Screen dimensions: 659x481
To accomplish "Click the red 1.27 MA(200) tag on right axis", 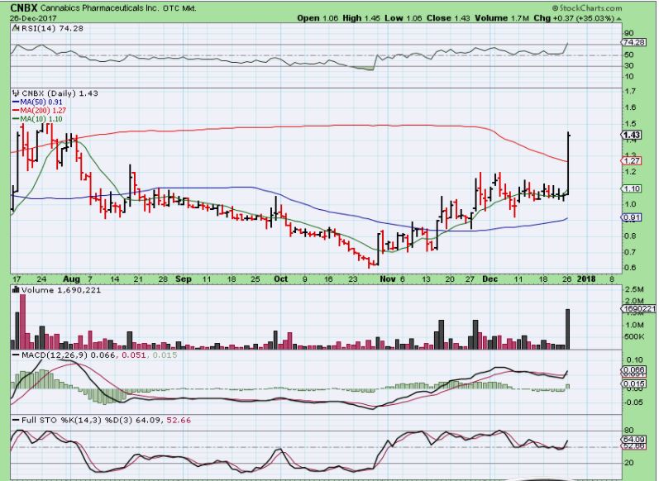I will [632, 161].
